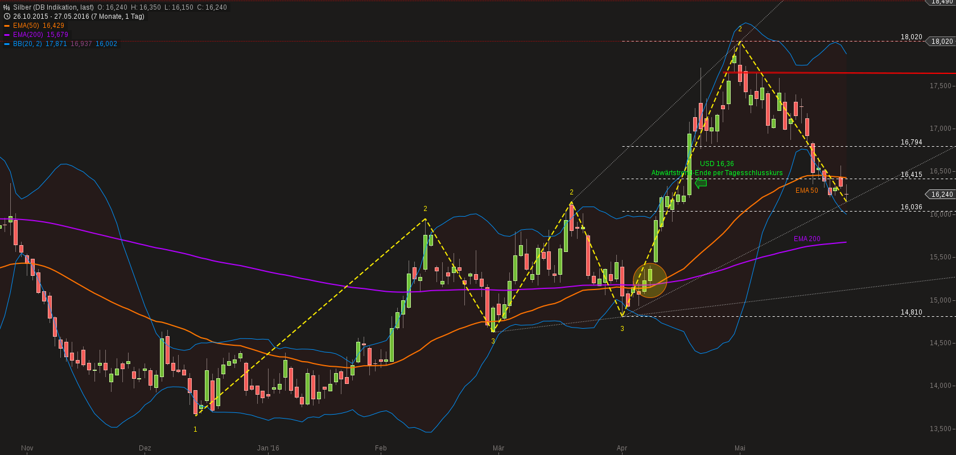Click the 'Apr' month label on time axis
Image resolution: width=956 pixels, height=455 pixels.
coord(622,448)
